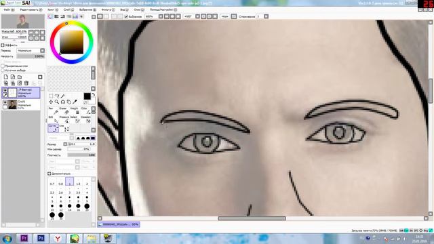
Task: Open the canvas rotation angle dropdown
Action: [x=197, y=16]
